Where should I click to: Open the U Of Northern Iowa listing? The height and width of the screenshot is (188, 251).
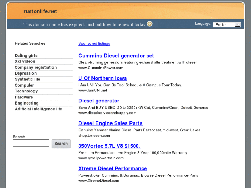coord(103,78)
